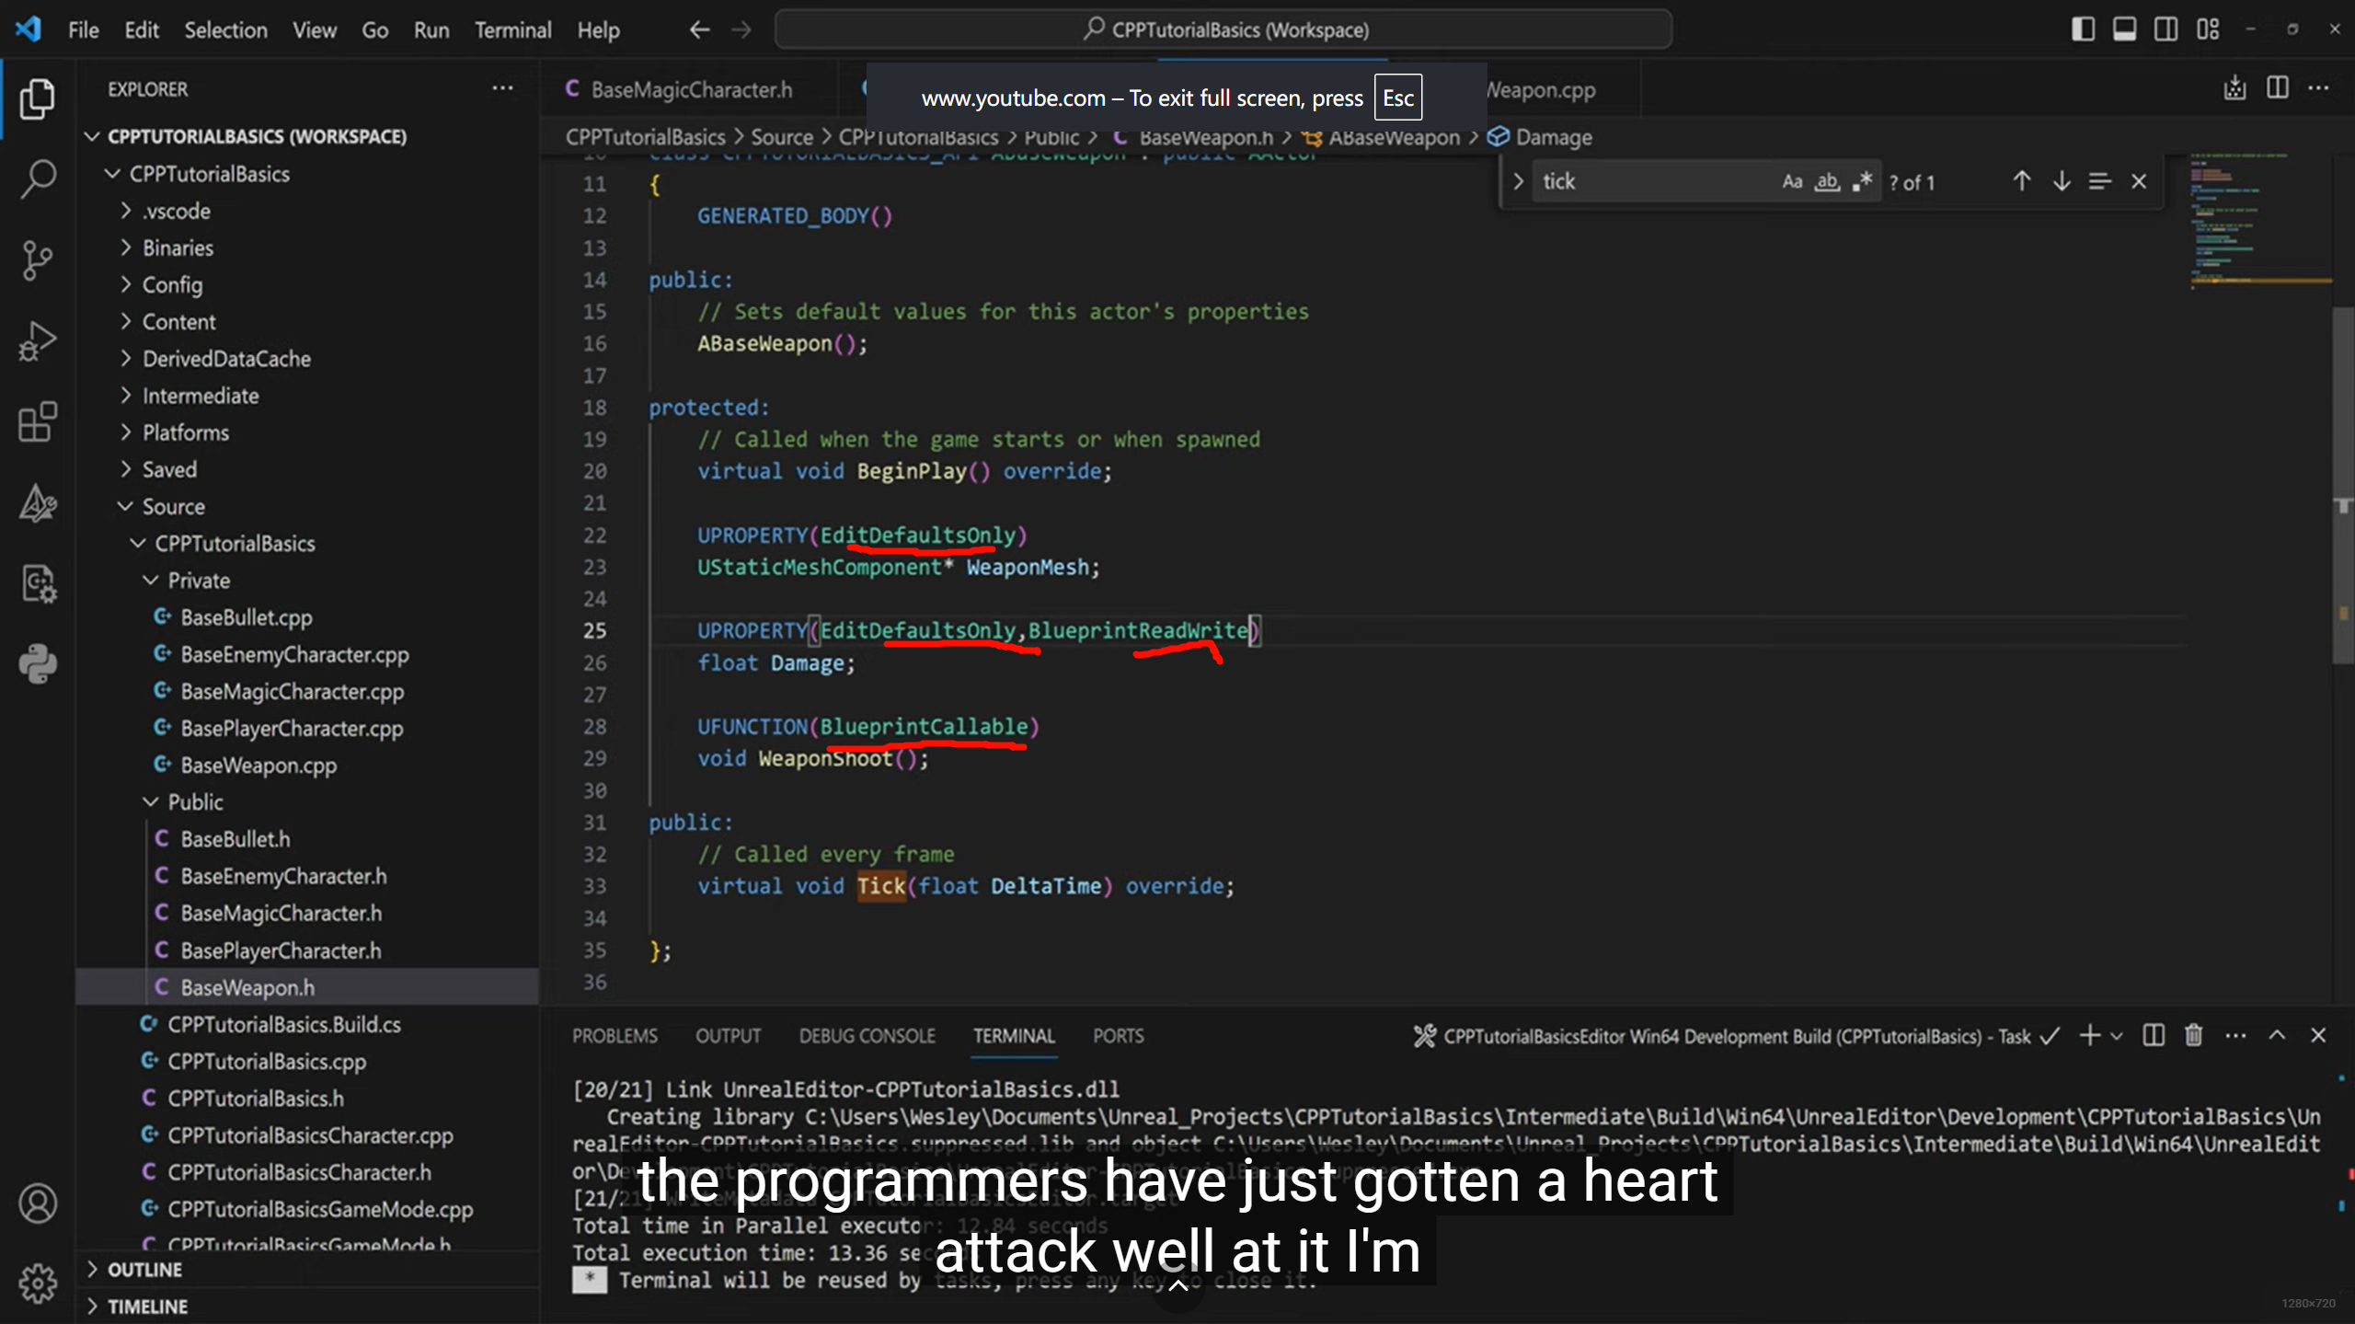Expand the Binaries folder
The image size is (2355, 1324).
tap(178, 248)
